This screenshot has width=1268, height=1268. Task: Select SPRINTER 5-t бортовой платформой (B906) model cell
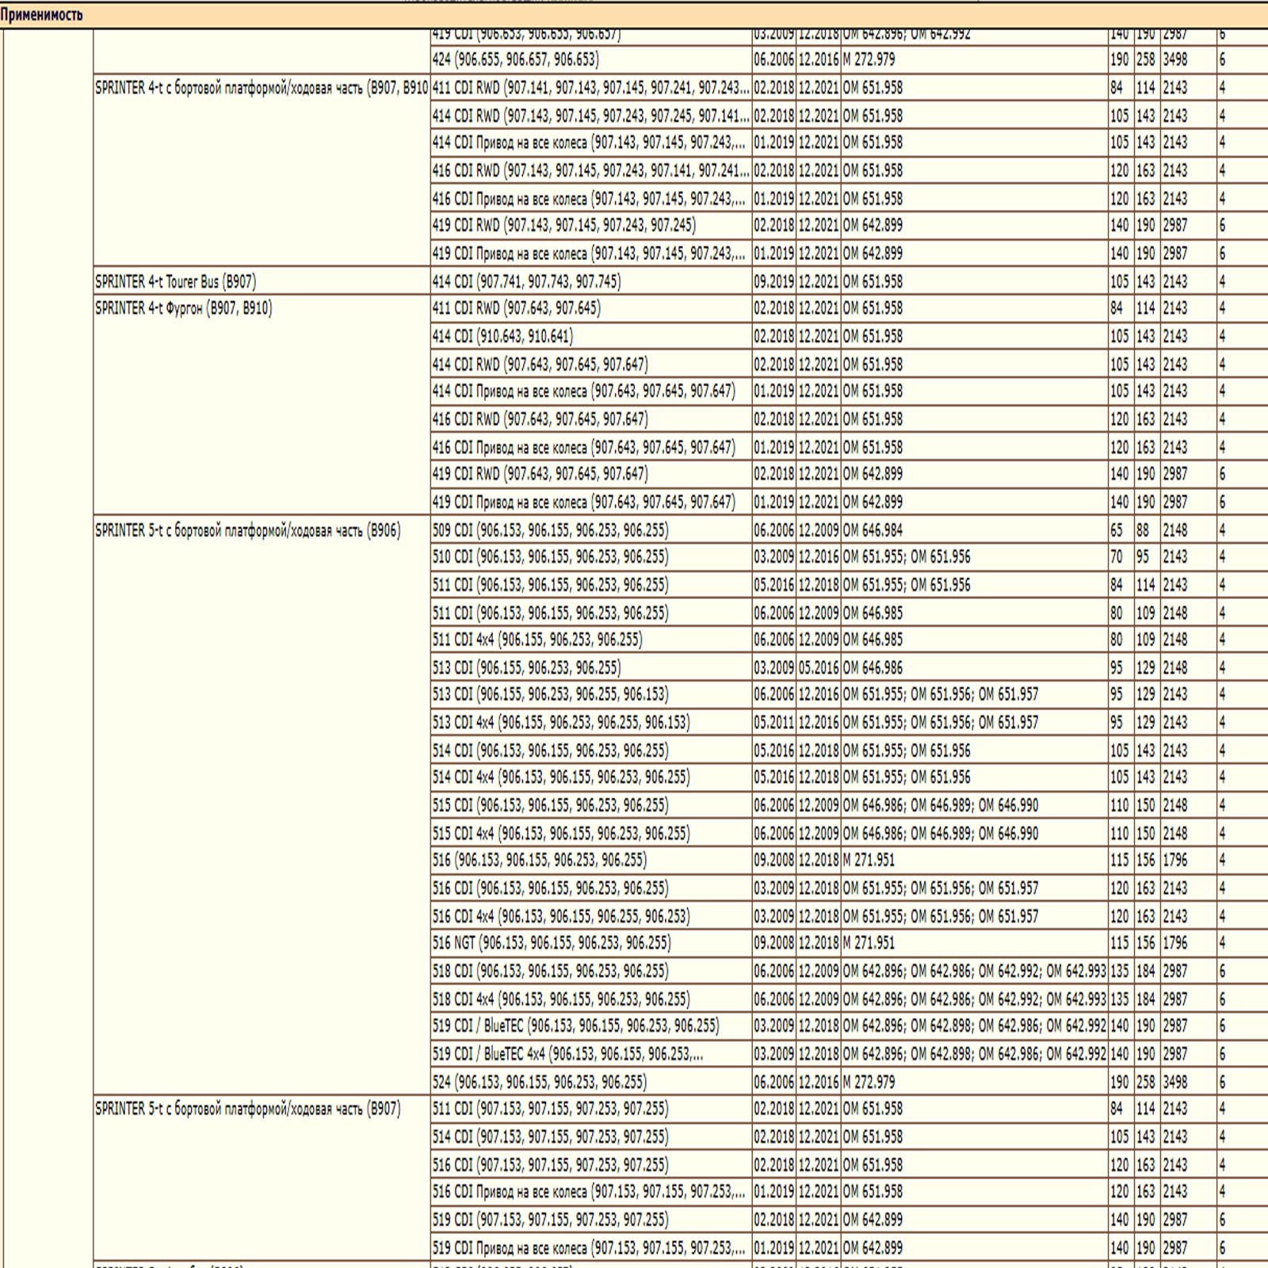(247, 530)
